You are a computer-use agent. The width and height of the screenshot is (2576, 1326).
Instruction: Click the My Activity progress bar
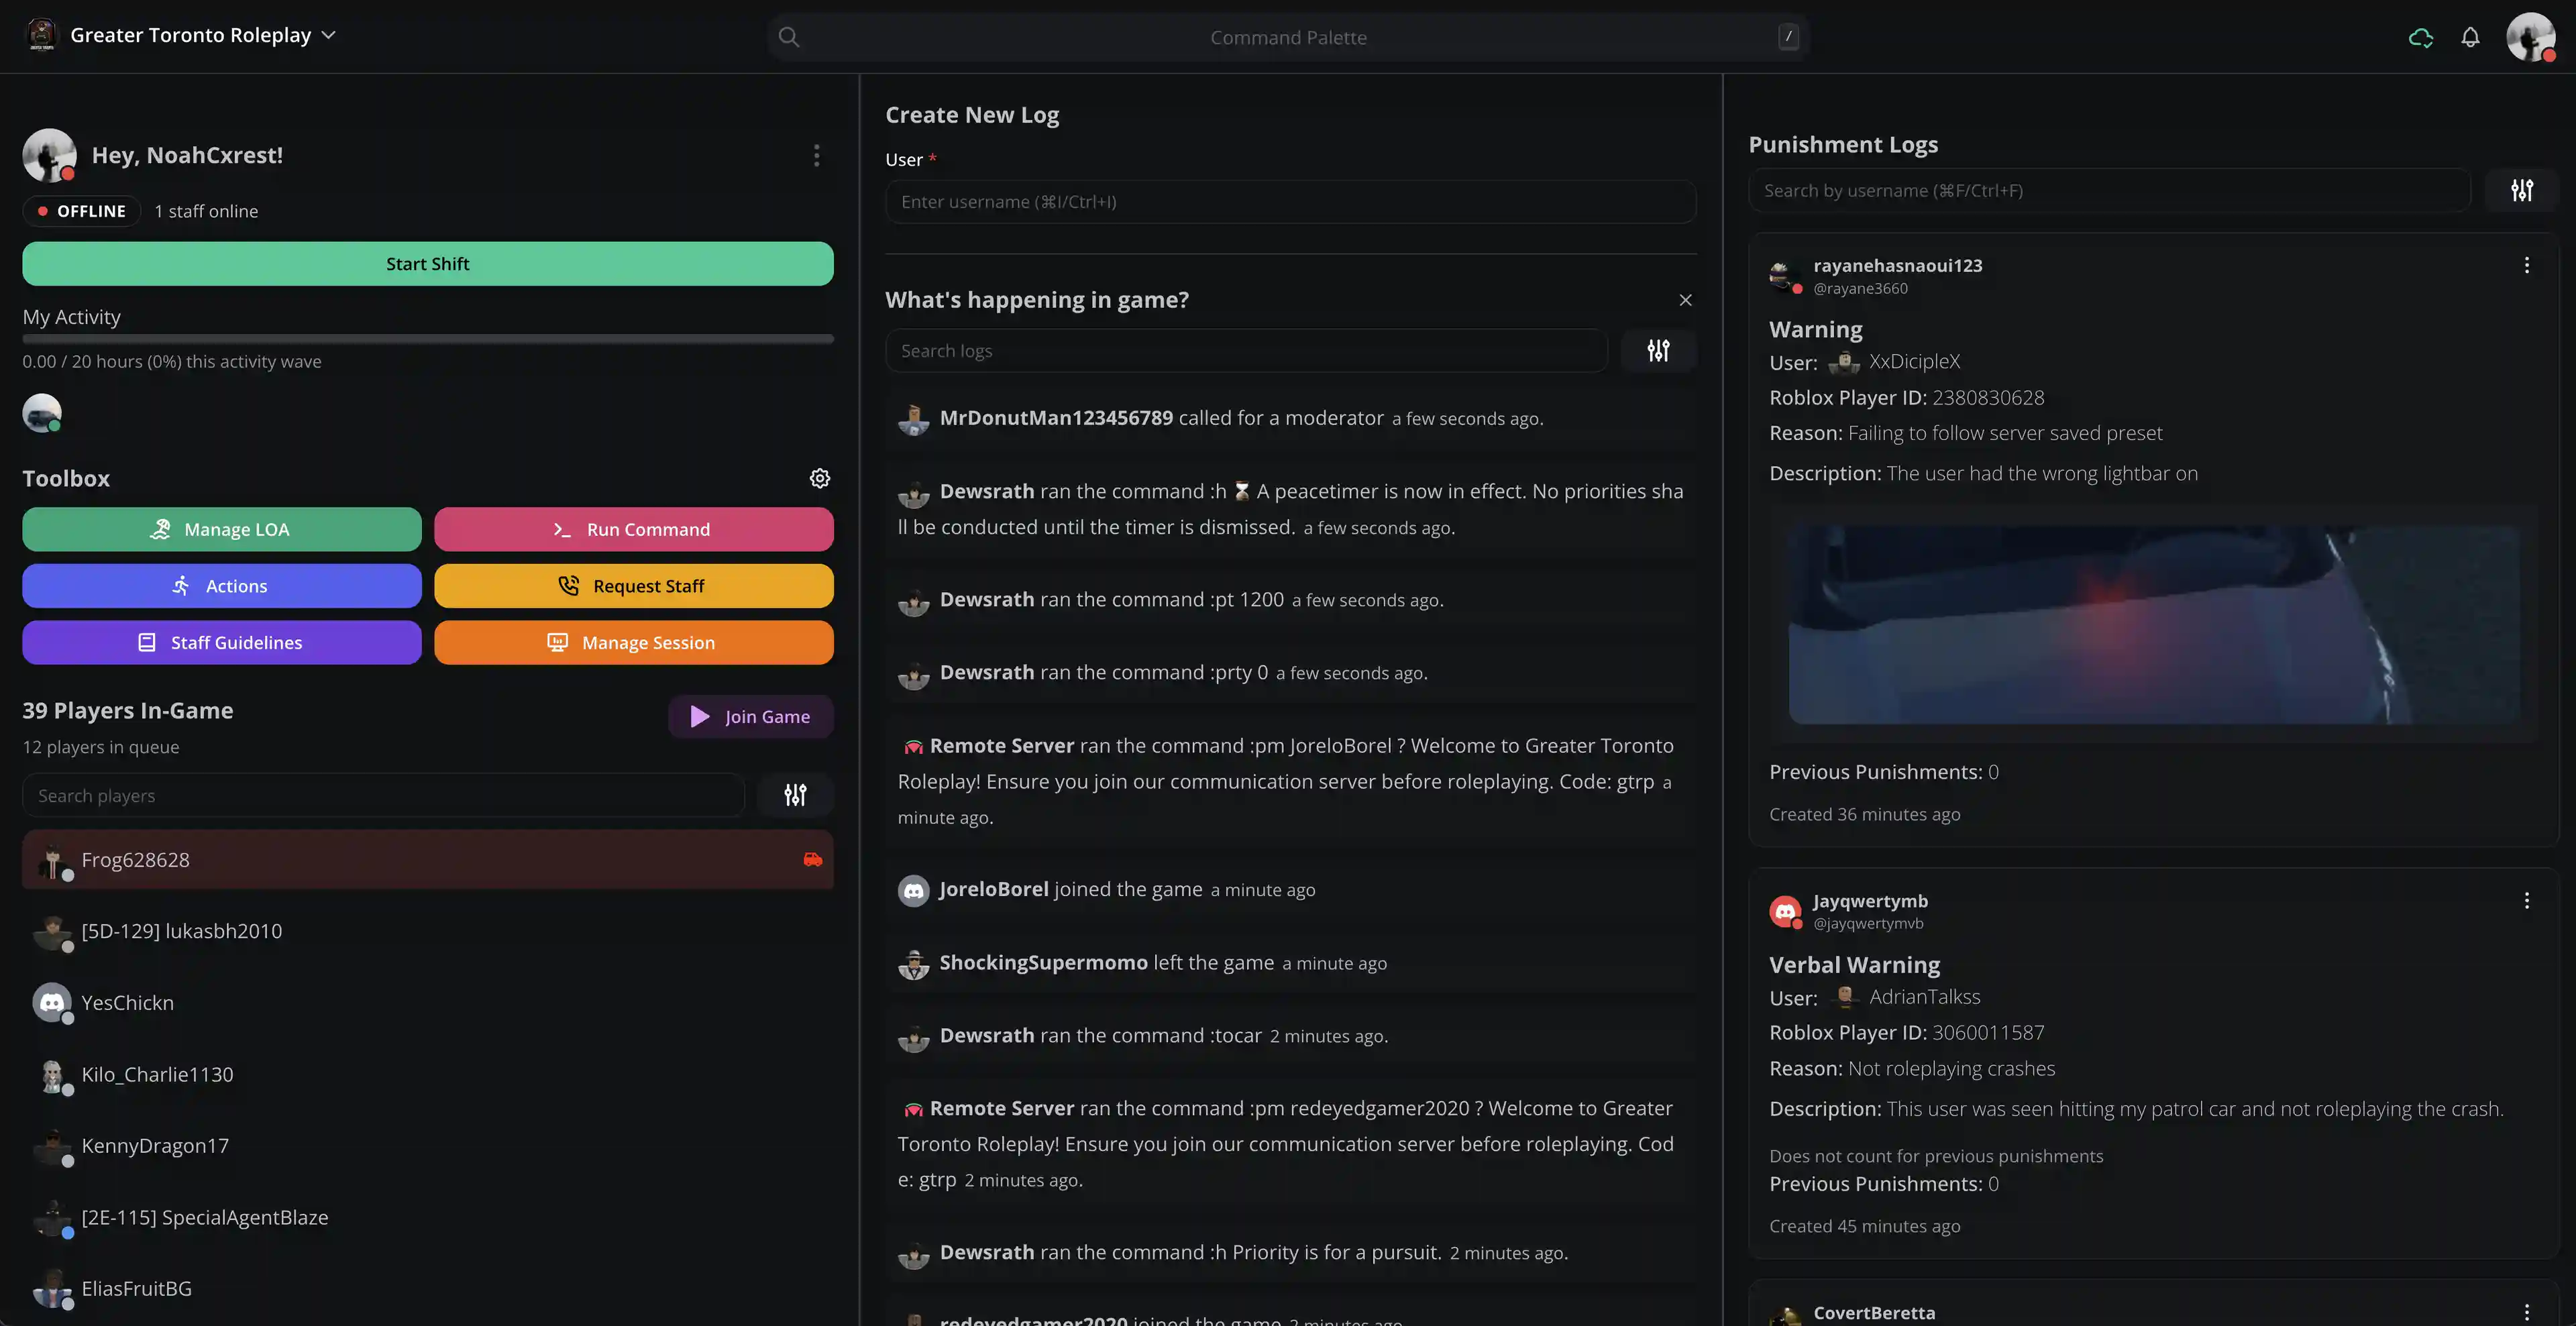pos(427,339)
